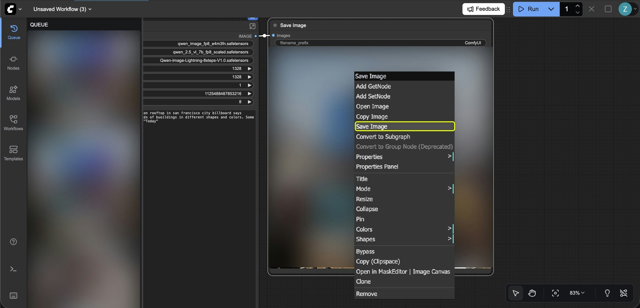640x308 pixels.
Task: Select the hand pan tool
Action: (532, 293)
